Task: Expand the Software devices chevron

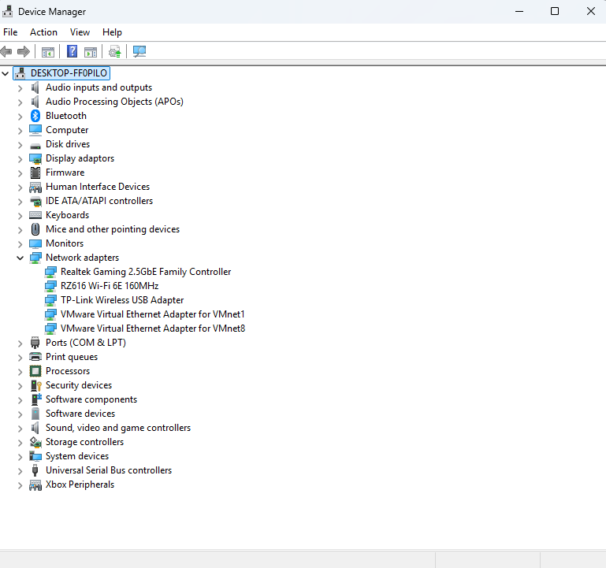Action: point(20,414)
